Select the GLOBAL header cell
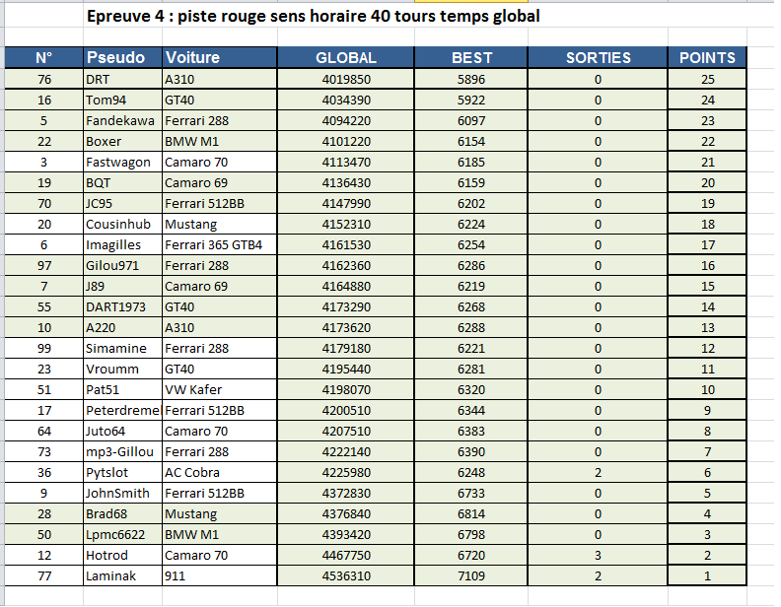 (346, 58)
